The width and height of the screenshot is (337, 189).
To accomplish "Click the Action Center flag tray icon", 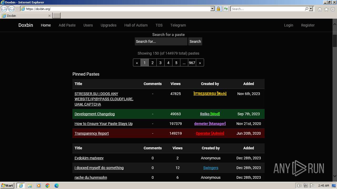I will [x=312, y=186].
